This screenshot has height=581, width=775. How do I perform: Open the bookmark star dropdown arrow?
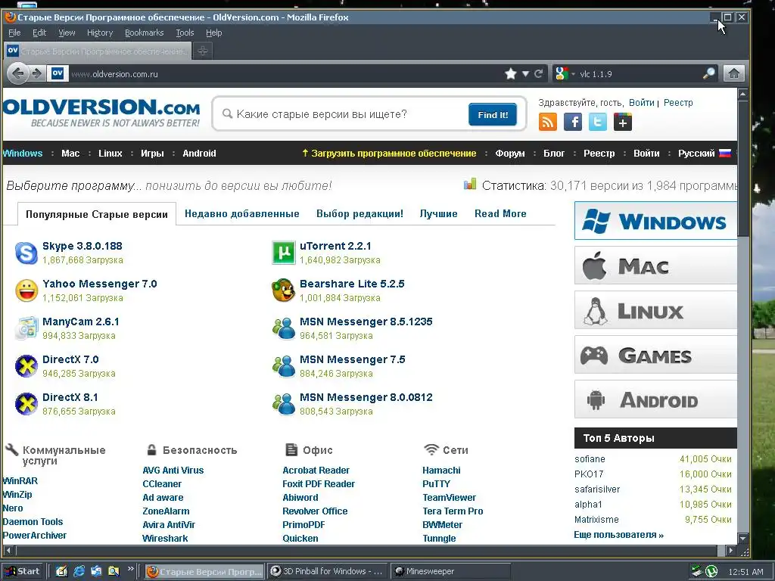coord(525,73)
